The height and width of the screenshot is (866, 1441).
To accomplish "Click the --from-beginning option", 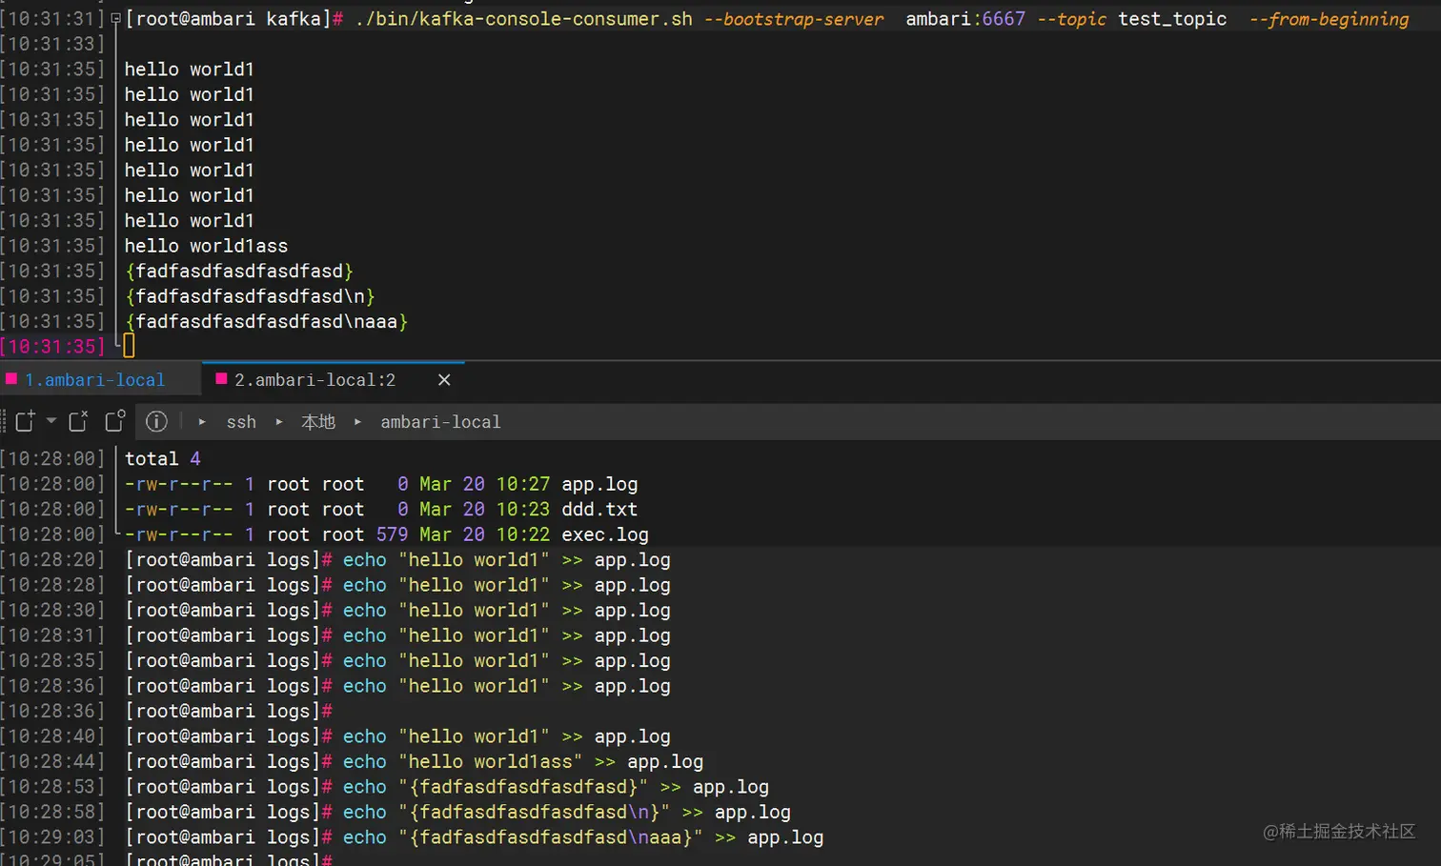I will coord(1329,19).
